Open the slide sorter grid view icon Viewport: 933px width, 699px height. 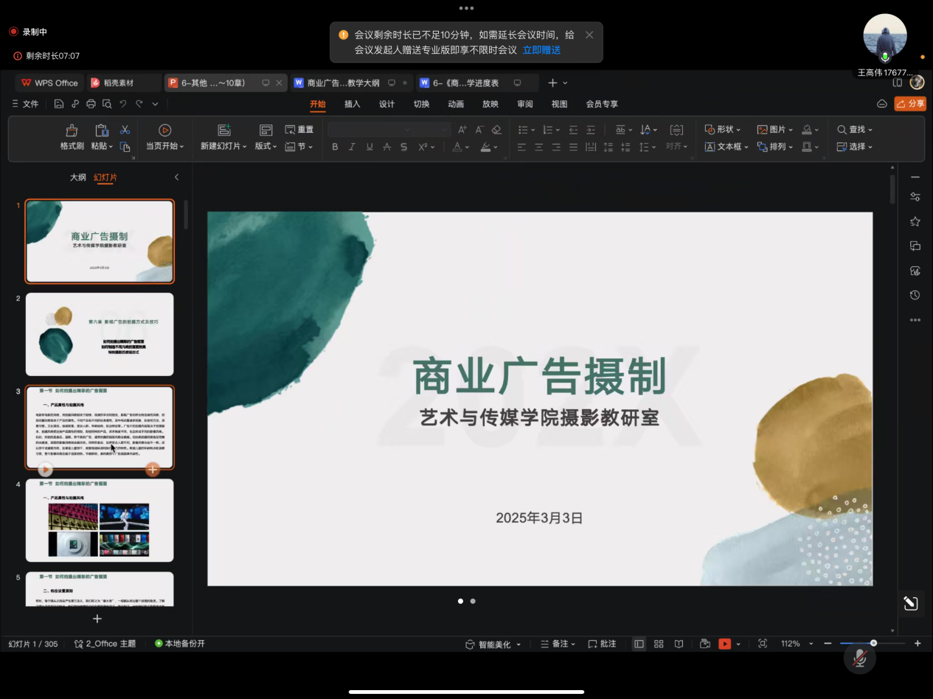click(659, 644)
